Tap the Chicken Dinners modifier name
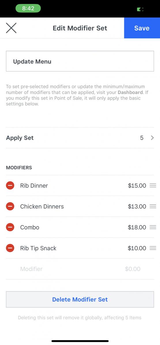This screenshot has height=345, width=160. (42, 206)
